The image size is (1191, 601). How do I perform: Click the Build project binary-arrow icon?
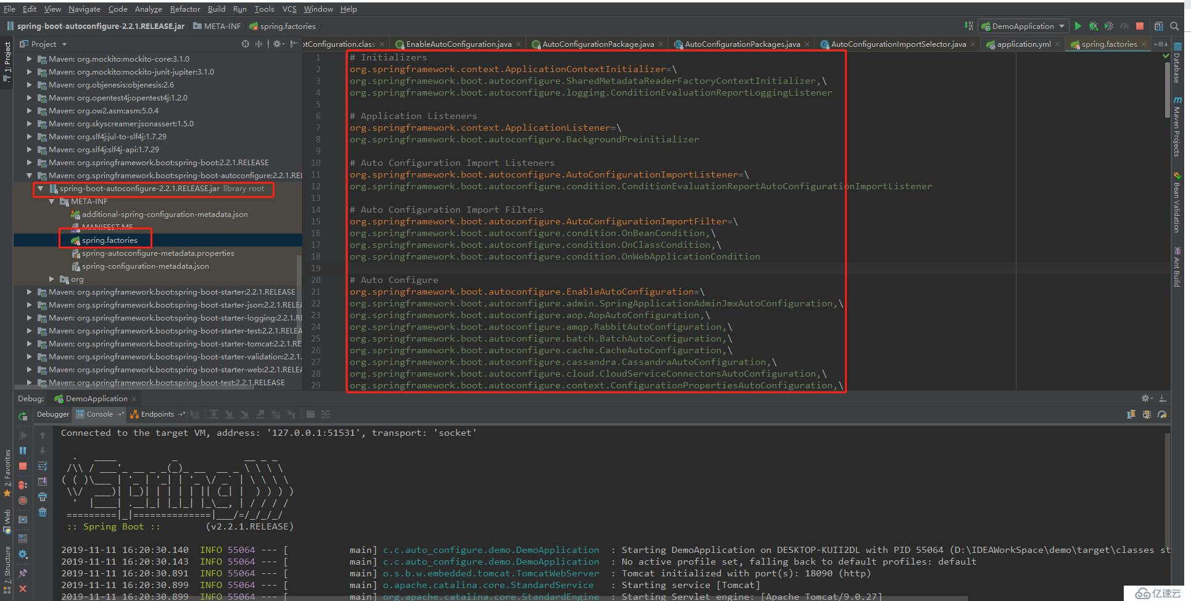coord(968,26)
